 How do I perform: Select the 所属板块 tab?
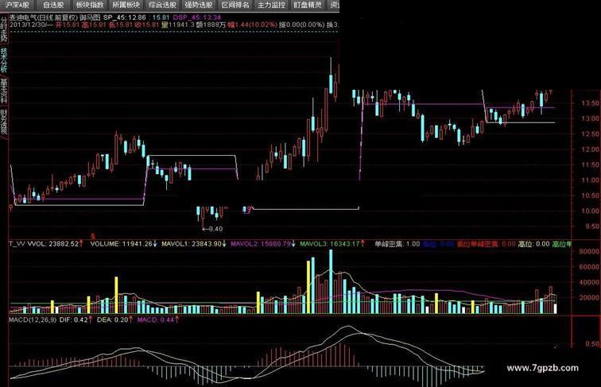tap(126, 5)
